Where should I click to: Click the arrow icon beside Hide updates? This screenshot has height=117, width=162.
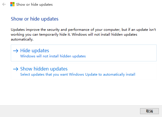point(16,51)
